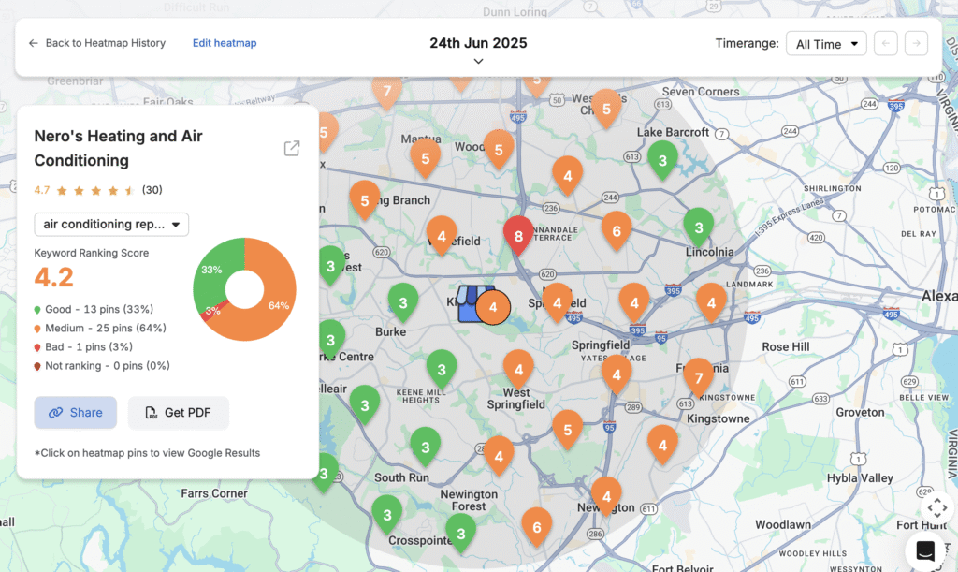Click the orange 5 pin left of Long Branch
The width and height of the screenshot is (958, 572).
[x=364, y=199]
